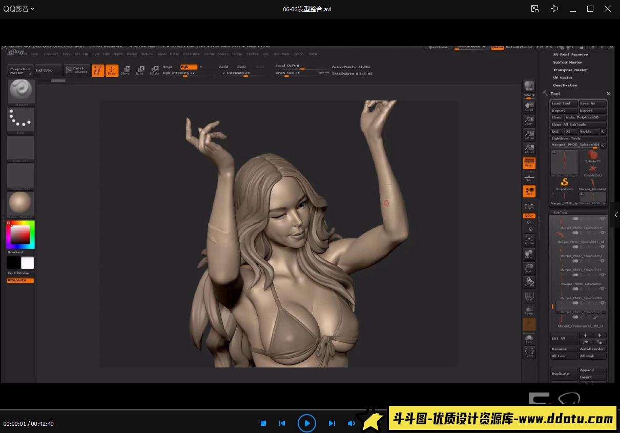Expand the side panel chevron

coord(616,215)
